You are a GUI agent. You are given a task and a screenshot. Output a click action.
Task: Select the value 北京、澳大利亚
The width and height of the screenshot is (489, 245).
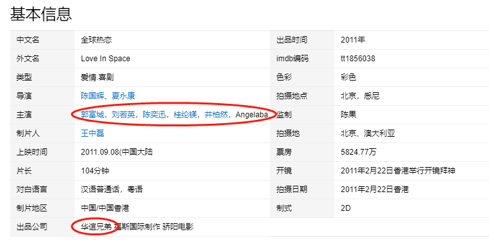[x=368, y=133]
